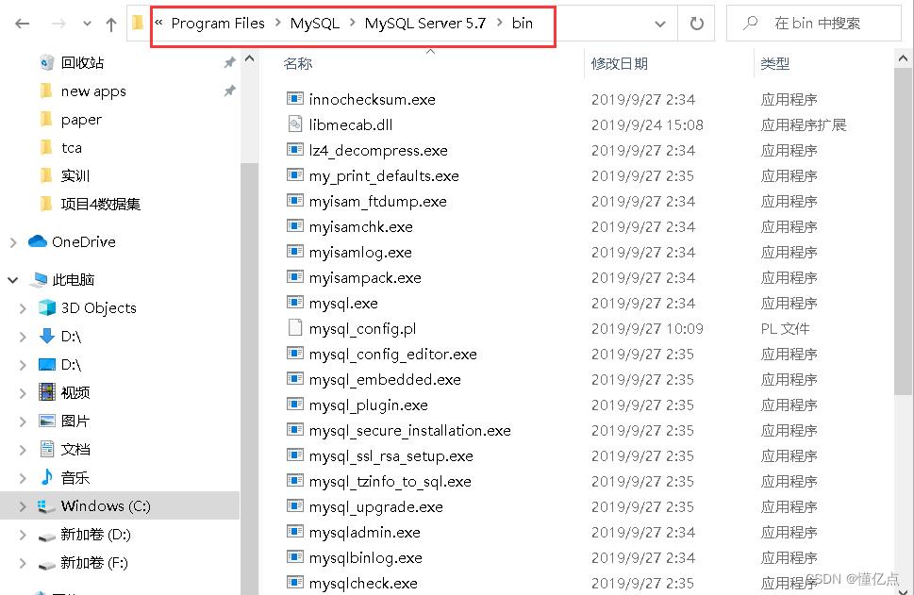Sort by 名称 column header
This screenshot has width=914, height=595.
coord(297,63)
